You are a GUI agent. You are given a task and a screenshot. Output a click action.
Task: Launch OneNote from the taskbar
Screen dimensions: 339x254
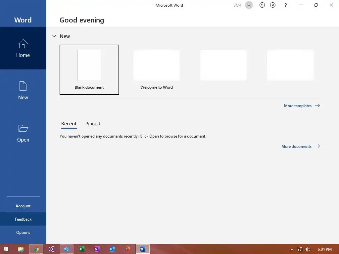tap(97, 249)
